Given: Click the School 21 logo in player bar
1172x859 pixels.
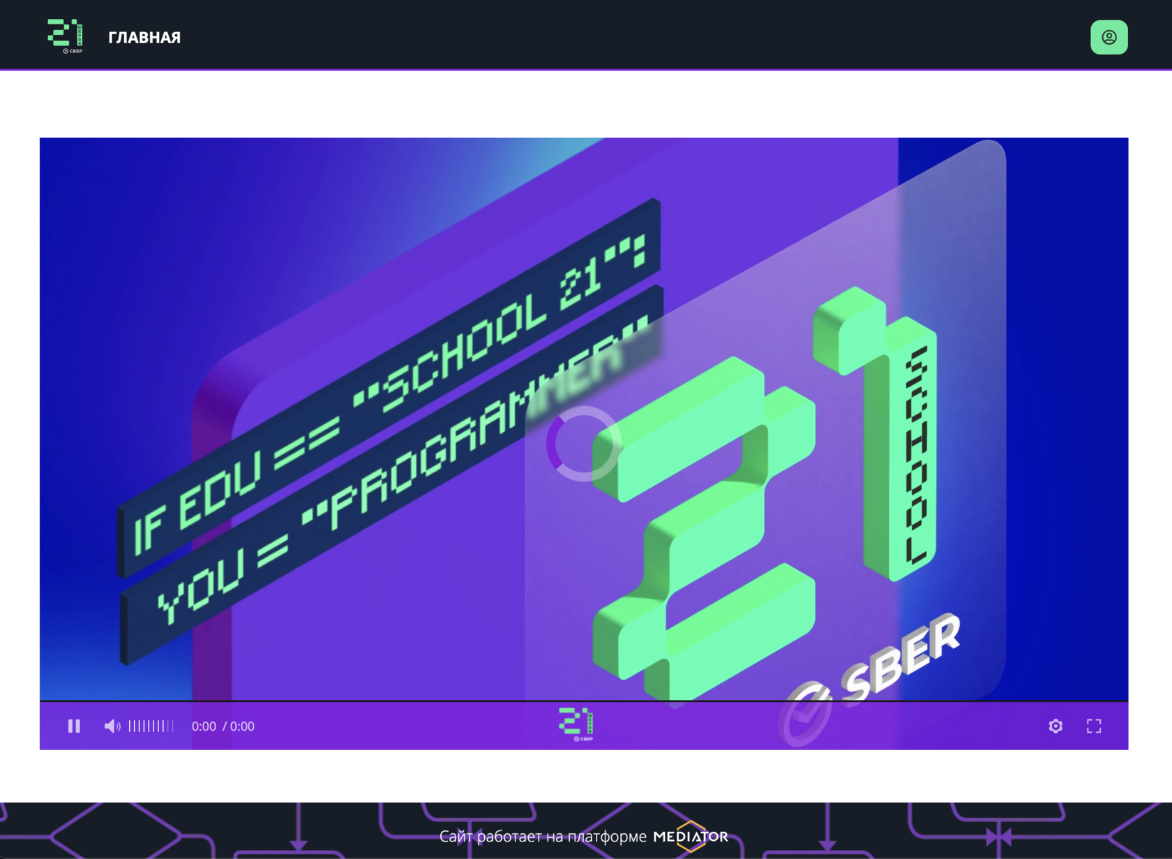Looking at the screenshot, I should (576, 724).
